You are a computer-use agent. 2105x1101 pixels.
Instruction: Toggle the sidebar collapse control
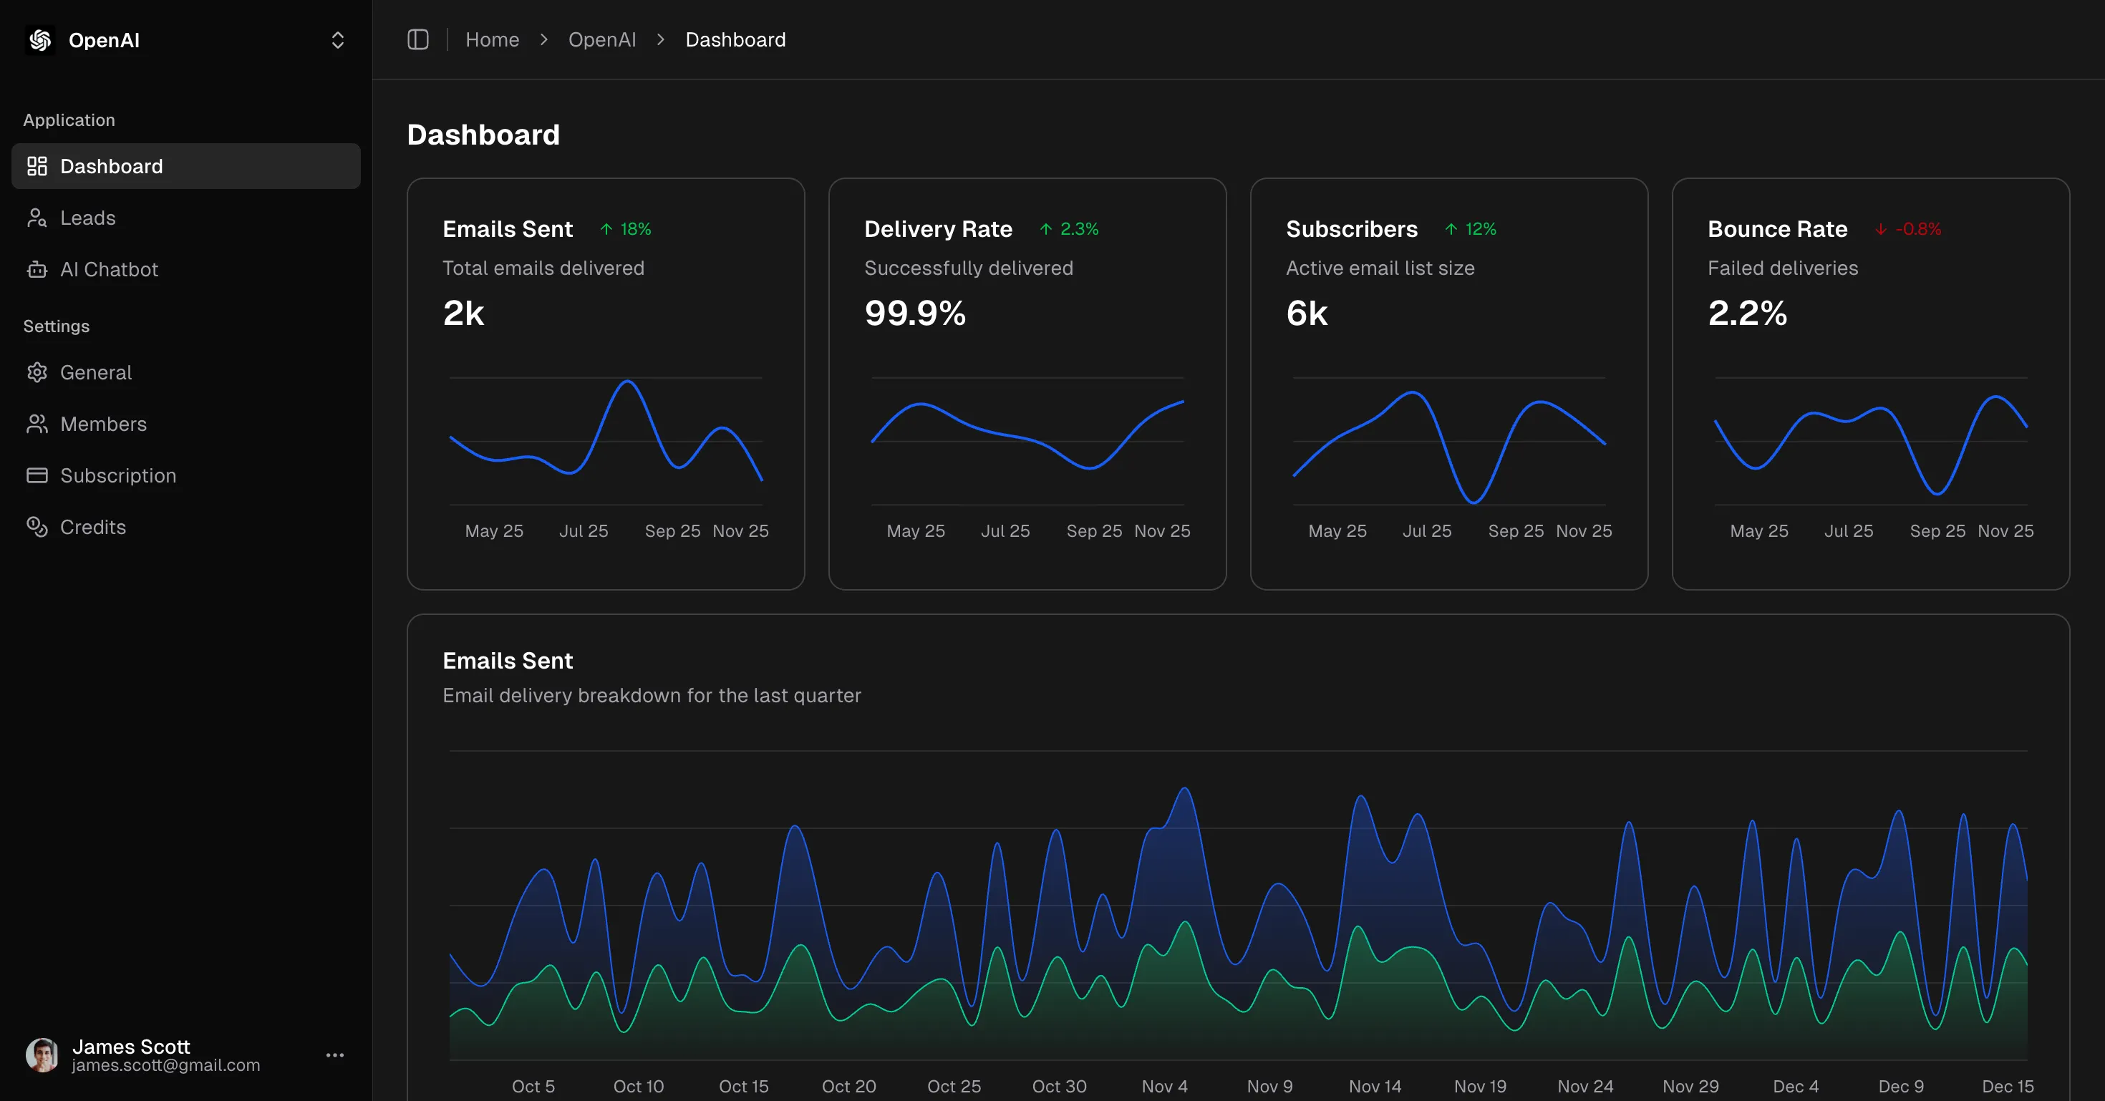coord(417,39)
